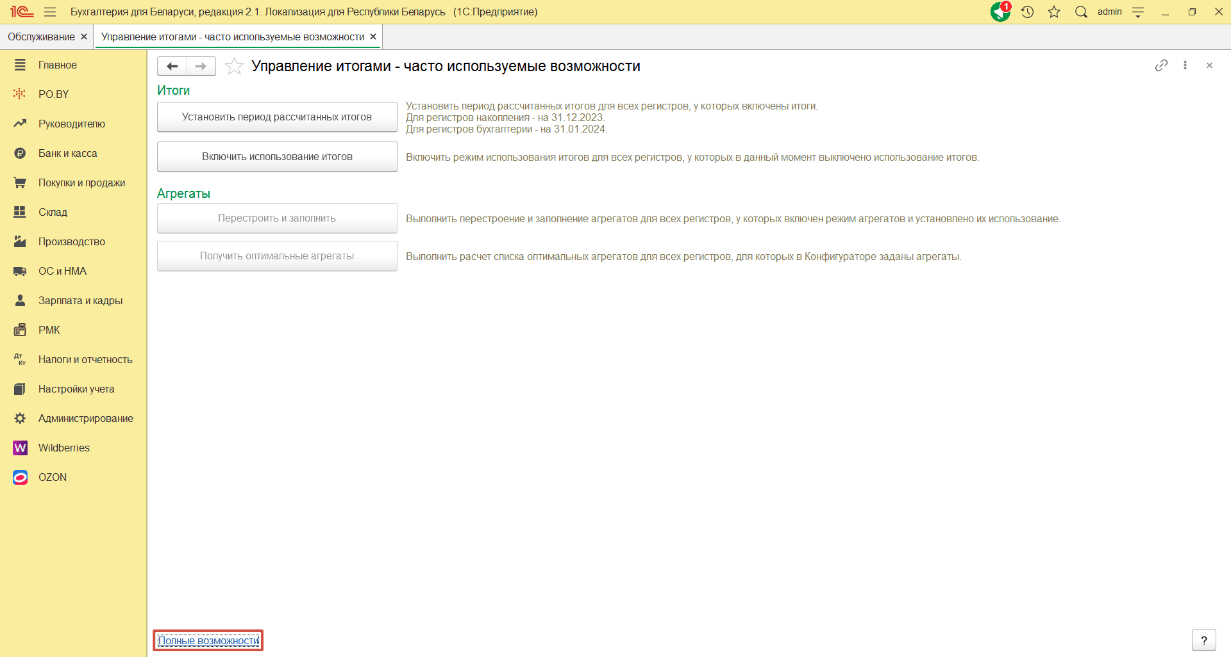This screenshot has width=1231, height=657.
Task: Open the Полные возможности link
Action: [x=208, y=640]
